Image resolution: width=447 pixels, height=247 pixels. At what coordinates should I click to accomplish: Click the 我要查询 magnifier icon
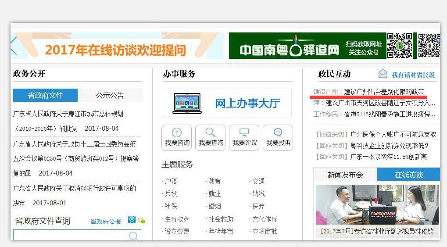[x=210, y=132]
